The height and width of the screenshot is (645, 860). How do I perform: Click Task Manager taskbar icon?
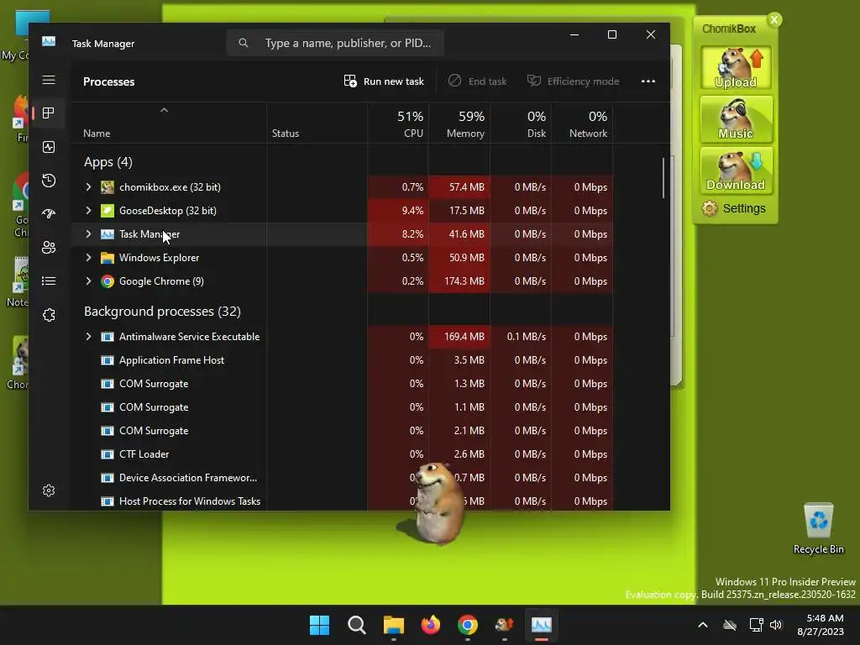[542, 625]
